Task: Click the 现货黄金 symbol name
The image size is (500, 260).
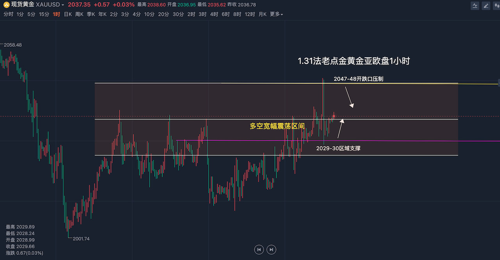Action: point(23,5)
